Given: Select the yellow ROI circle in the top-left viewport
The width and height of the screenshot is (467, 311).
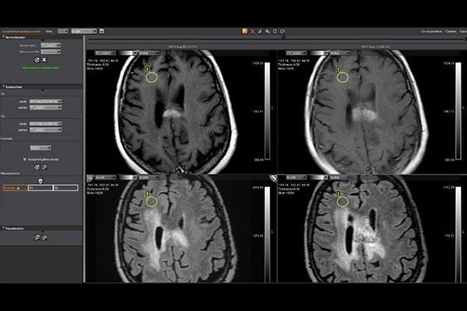Looking at the screenshot, I should 152,78.
